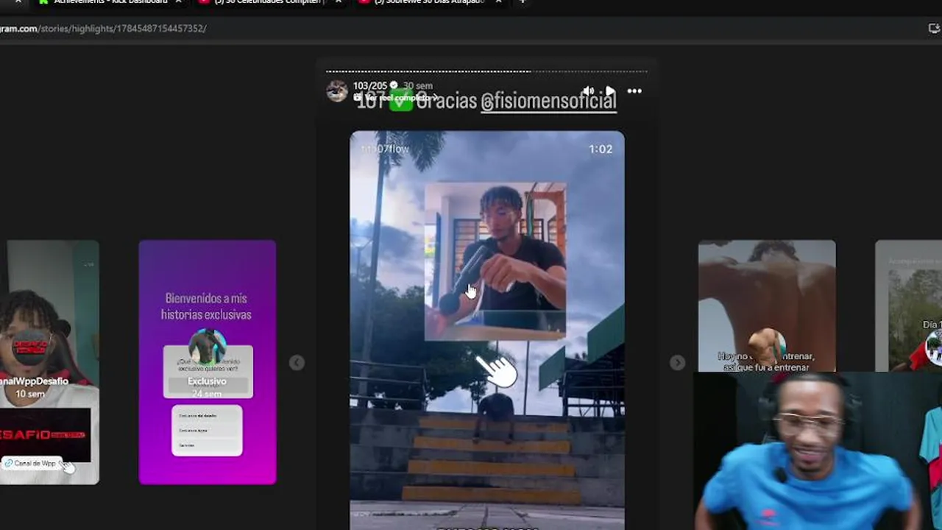Click the play button in the story header
942x530 pixels.
(x=610, y=91)
